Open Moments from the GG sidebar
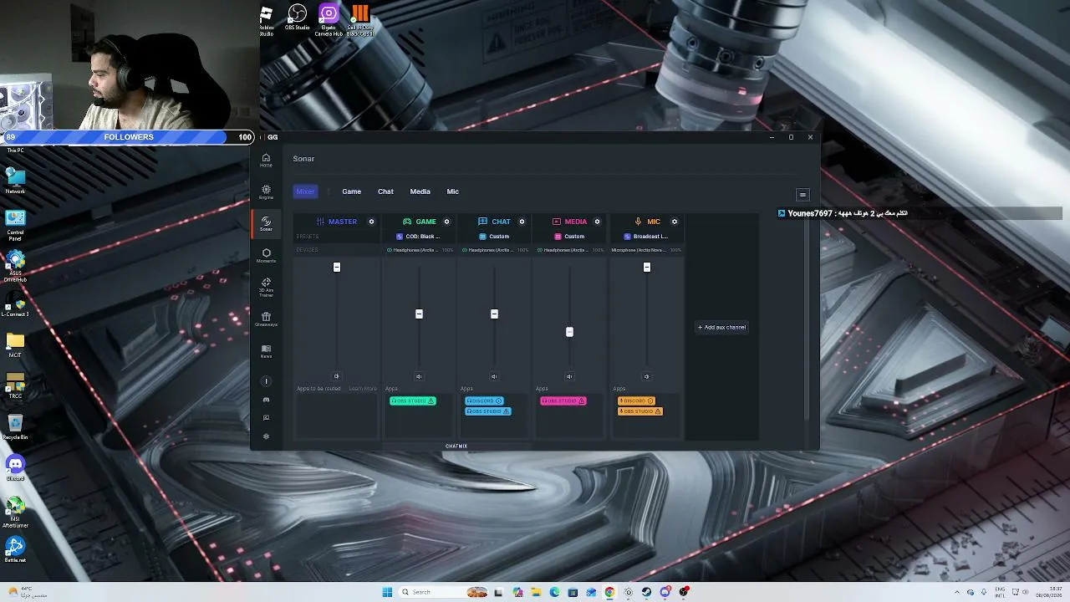This screenshot has height=602, width=1070. click(x=266, y=255)
